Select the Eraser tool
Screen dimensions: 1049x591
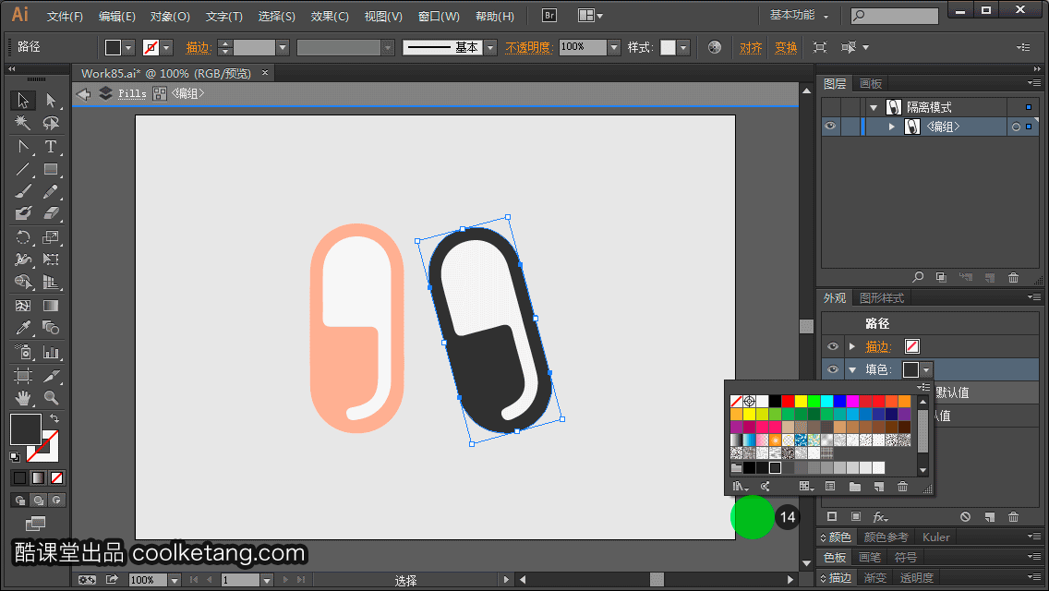point(51,214)
